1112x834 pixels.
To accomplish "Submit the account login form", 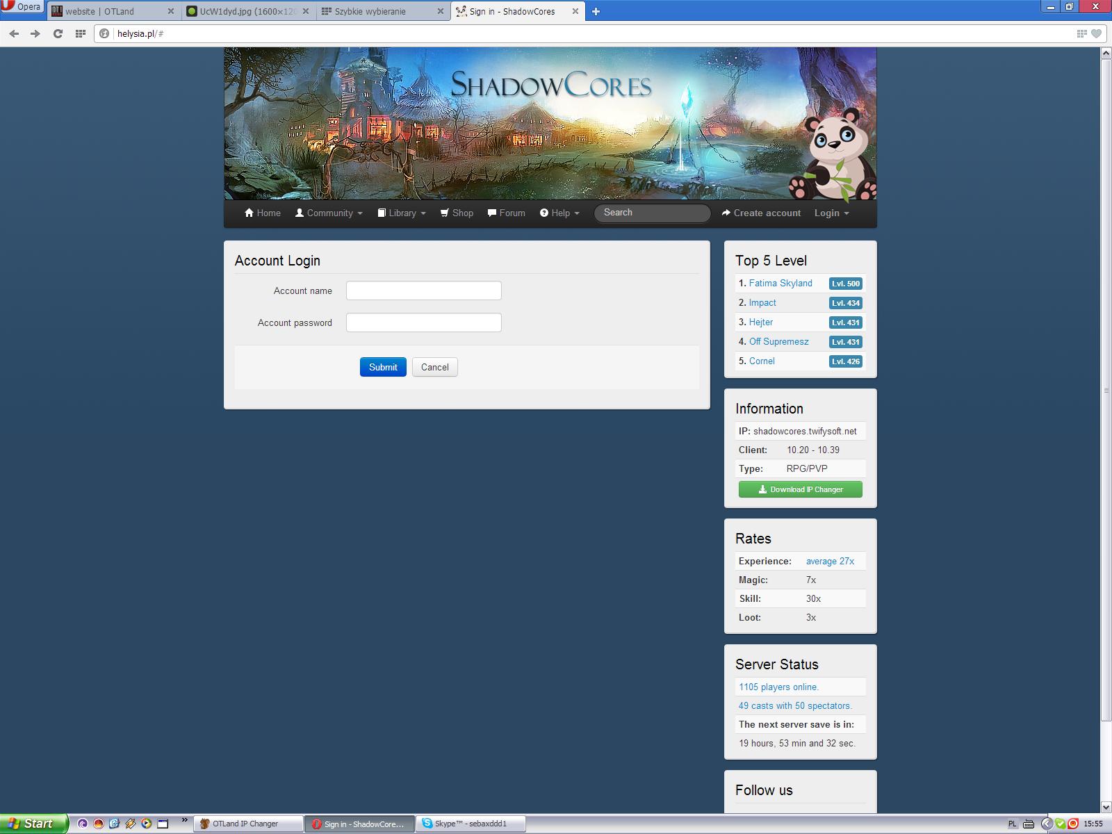I will pyautogui.click(x=383, y=367).
